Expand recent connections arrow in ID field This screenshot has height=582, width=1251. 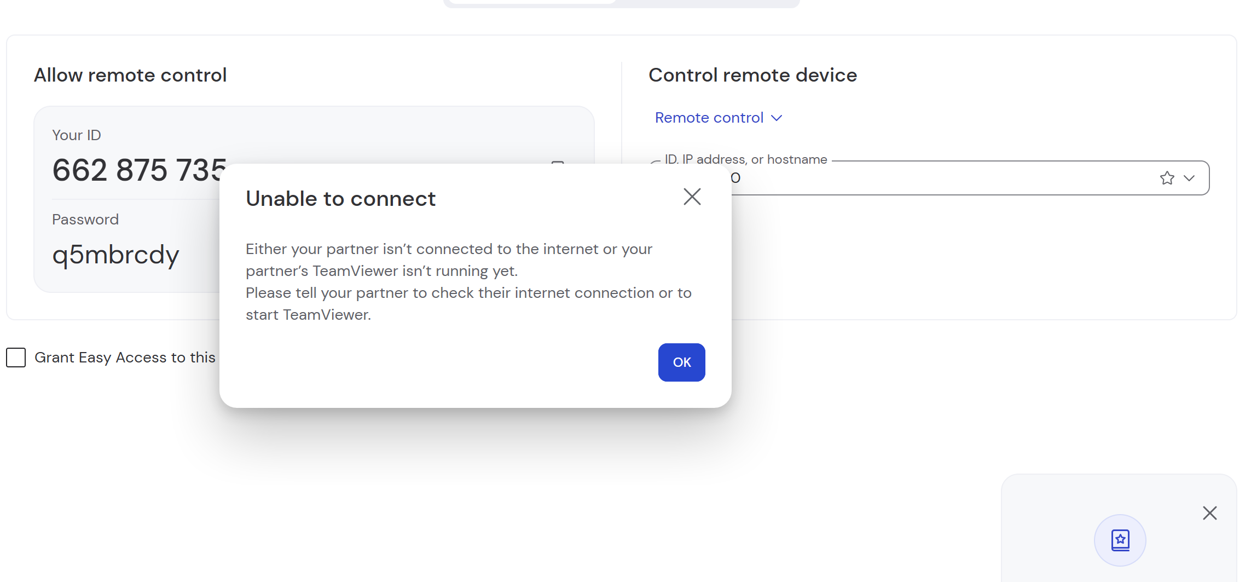tap(1189, 178)
